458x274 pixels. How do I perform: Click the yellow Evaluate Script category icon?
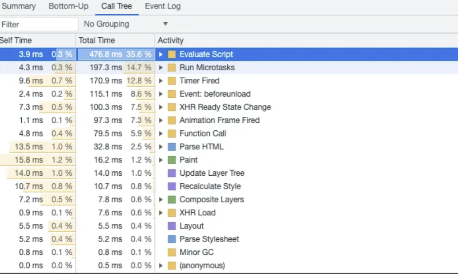pyautogui.click(x=172, y=54)
